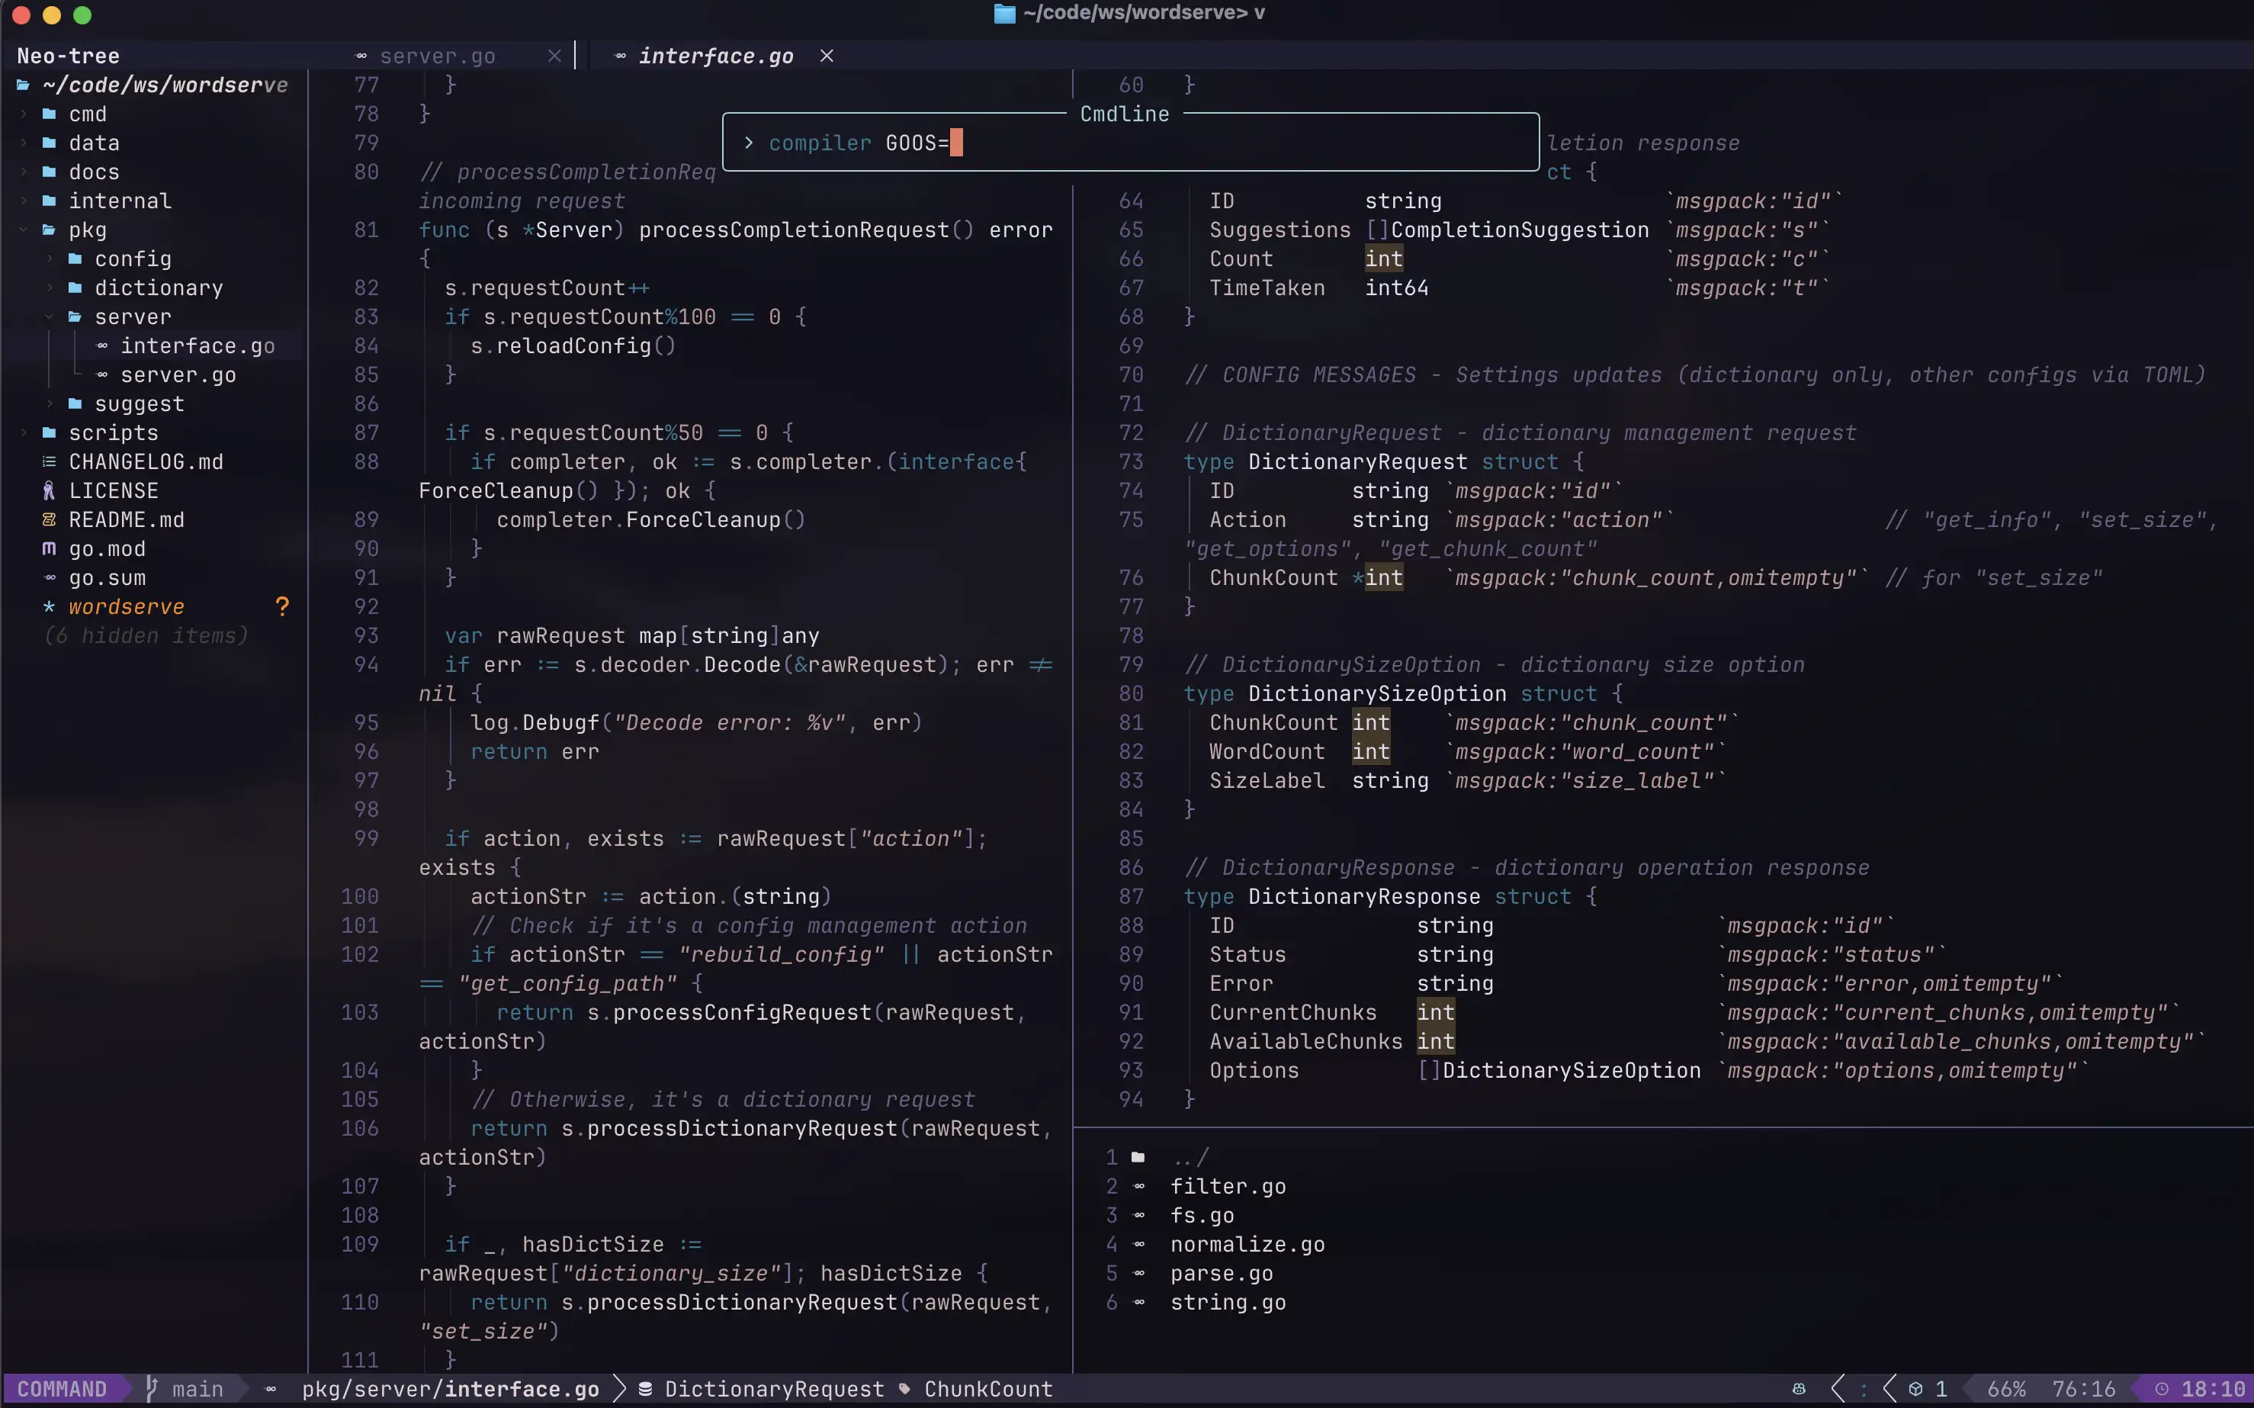This screenshot has width=2254, height=1408.
Task: Click the README.md file icon
Action: (x=48, y=519)
